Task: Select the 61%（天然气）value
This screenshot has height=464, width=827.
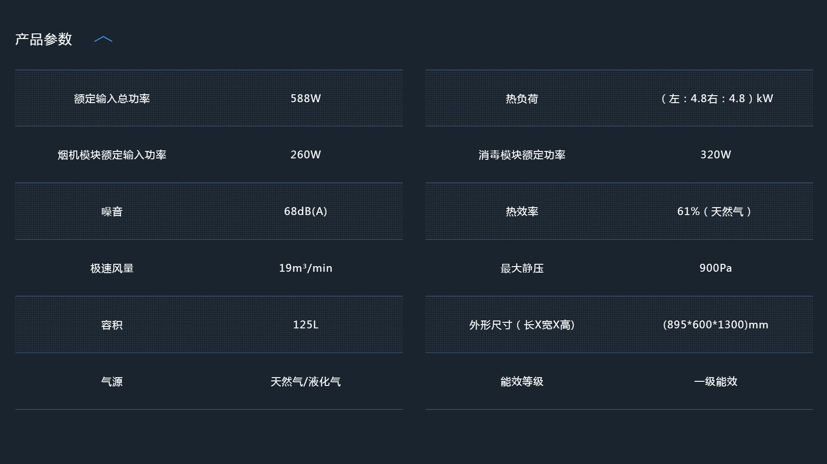Action: tap(715, 212)
